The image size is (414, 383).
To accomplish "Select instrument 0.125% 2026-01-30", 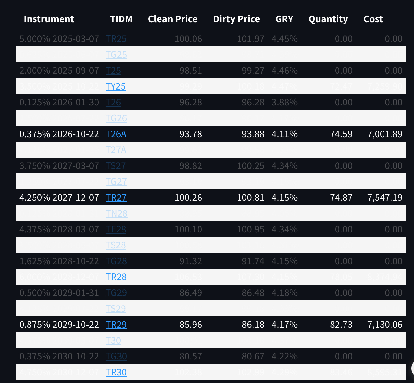I will [59, 102].
